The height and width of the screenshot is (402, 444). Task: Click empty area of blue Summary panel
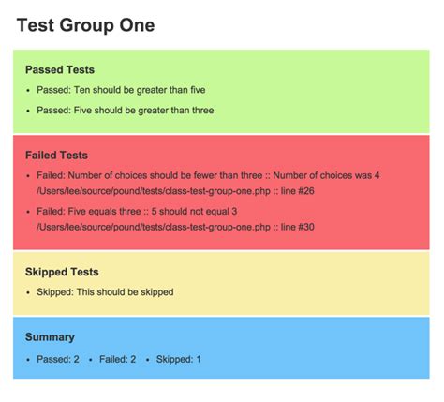point(312,350)
